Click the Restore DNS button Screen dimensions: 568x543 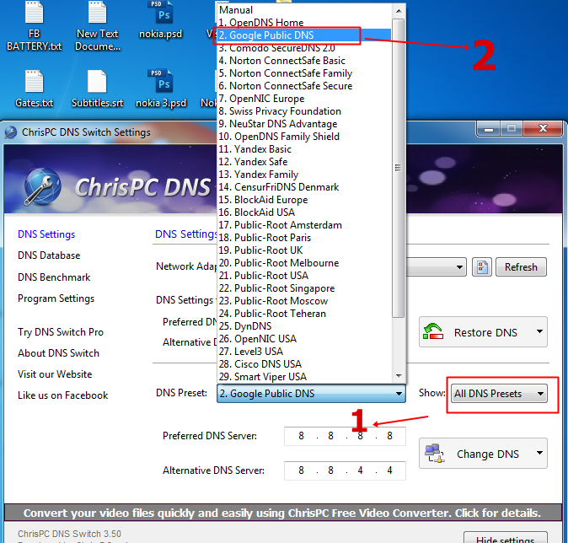483,331
